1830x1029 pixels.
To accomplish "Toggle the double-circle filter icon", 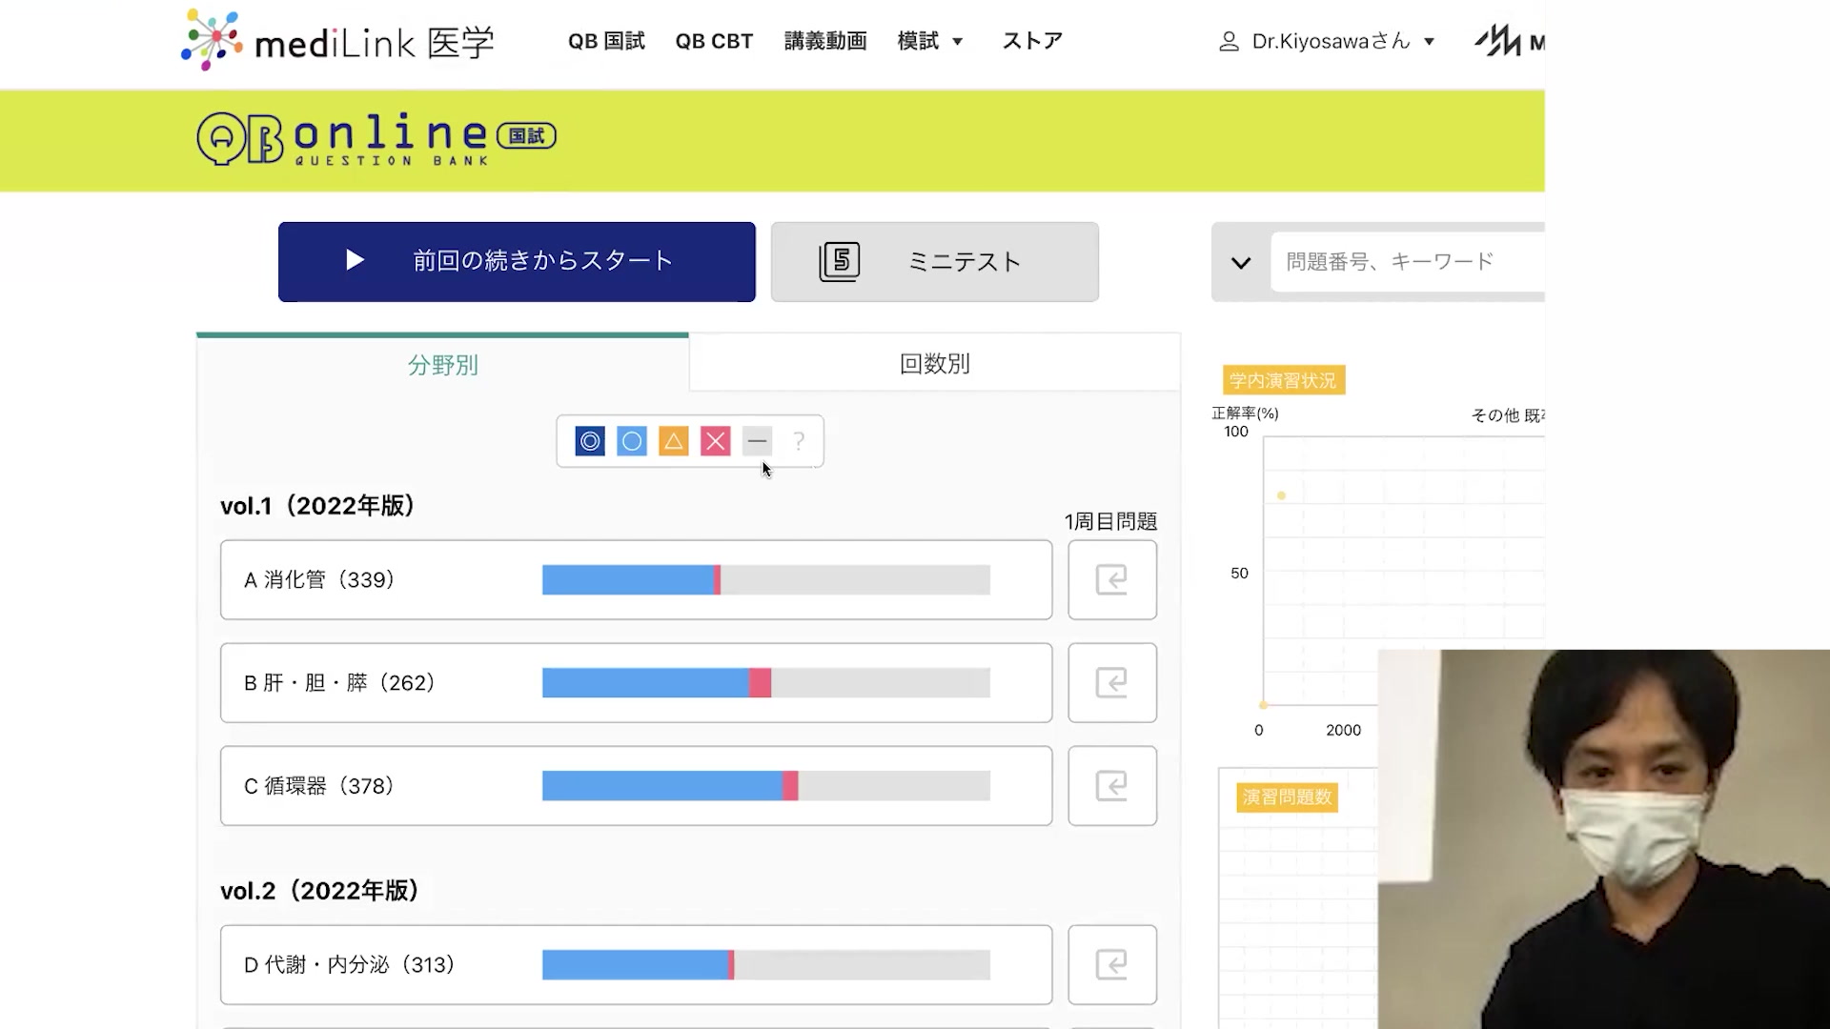I will coord(590,441).
